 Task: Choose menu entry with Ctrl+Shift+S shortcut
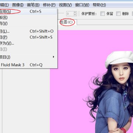(x=28, y=37)
